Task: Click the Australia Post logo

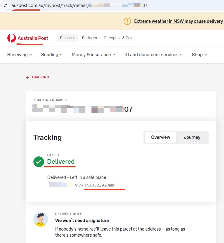Action: click(x=28, y=38)
